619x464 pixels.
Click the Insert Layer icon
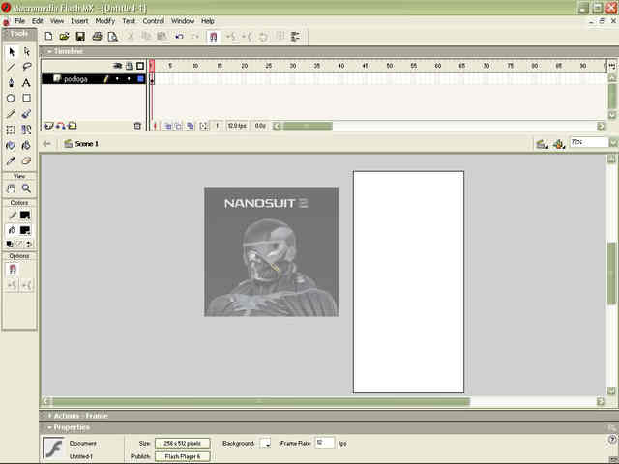pyautogui.click(x=48, y=126)
